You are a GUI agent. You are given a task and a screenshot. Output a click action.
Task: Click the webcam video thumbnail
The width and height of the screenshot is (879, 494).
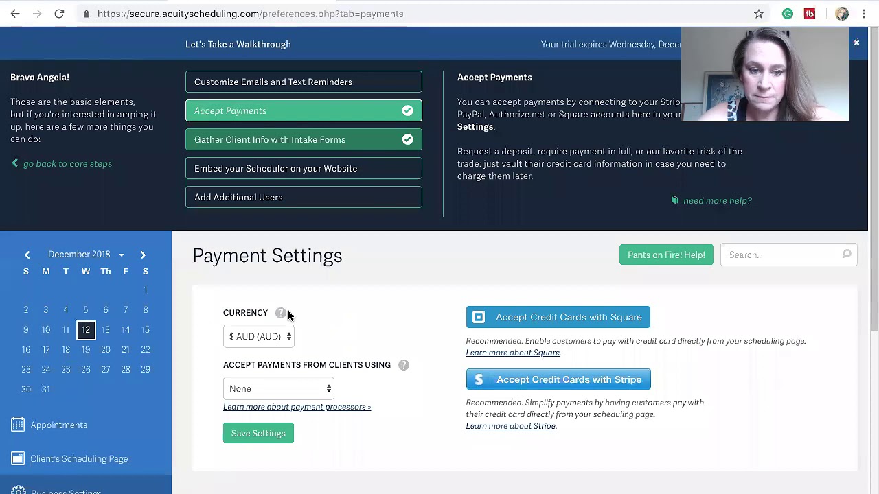pos(765,74)
